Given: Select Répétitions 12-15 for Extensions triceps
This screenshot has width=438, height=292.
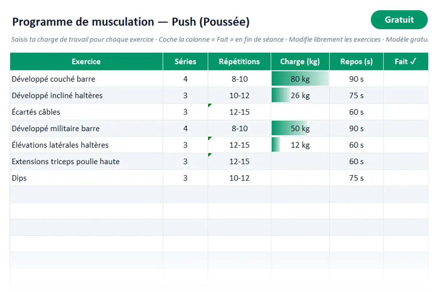Looking at the screenshot, I should [239, 161].
